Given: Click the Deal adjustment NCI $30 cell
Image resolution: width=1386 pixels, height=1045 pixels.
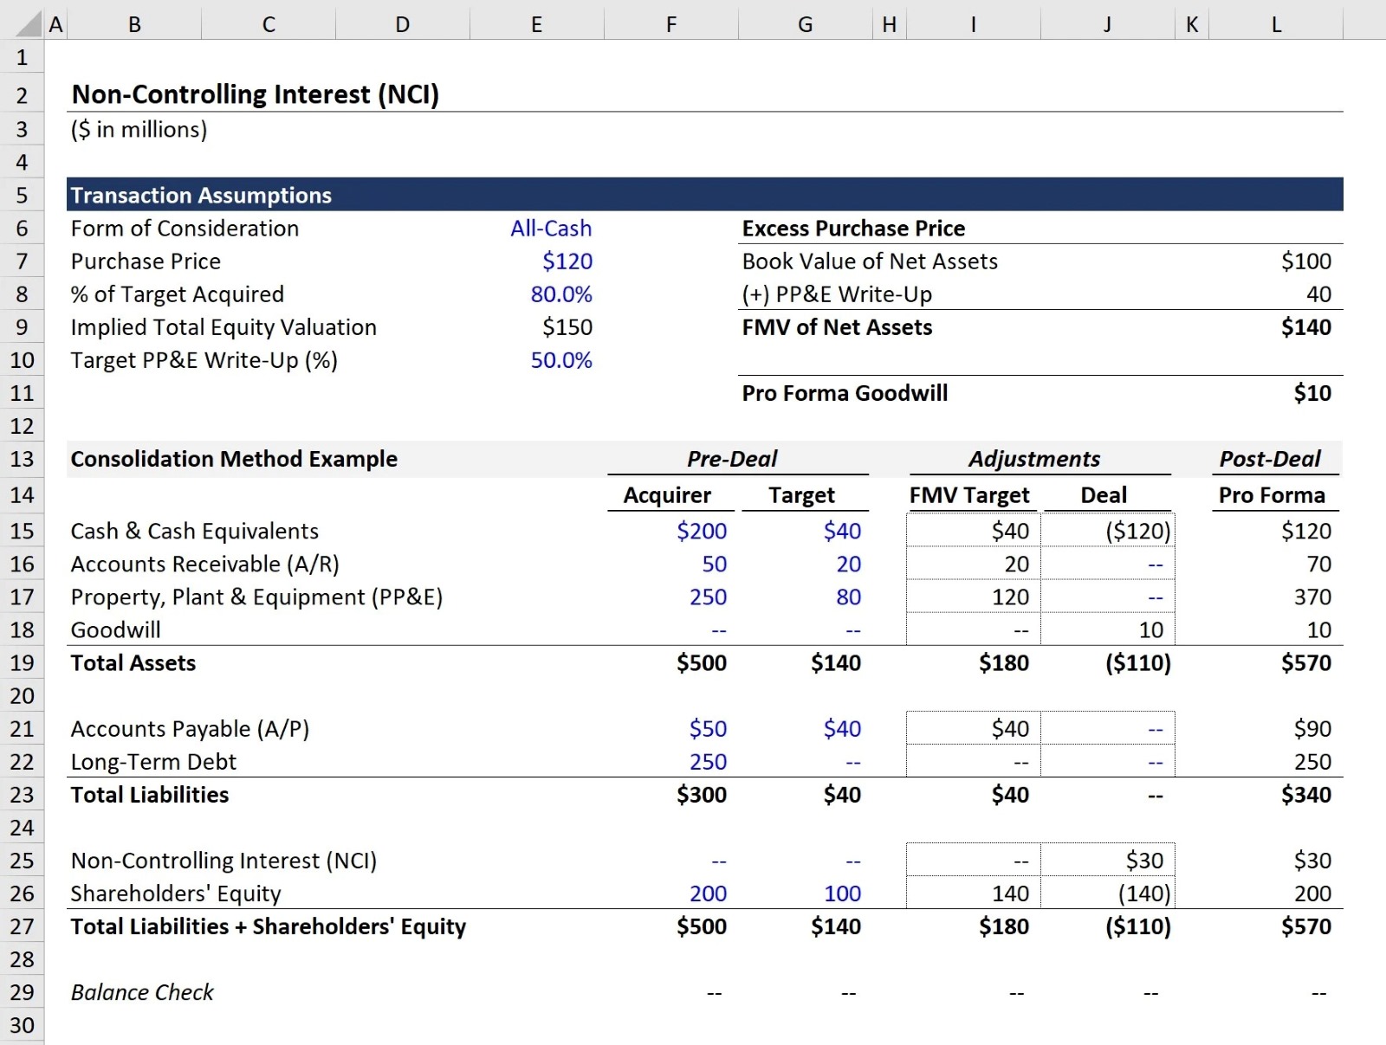Looking at the screenshot, I should click(x=1143, y=861).
